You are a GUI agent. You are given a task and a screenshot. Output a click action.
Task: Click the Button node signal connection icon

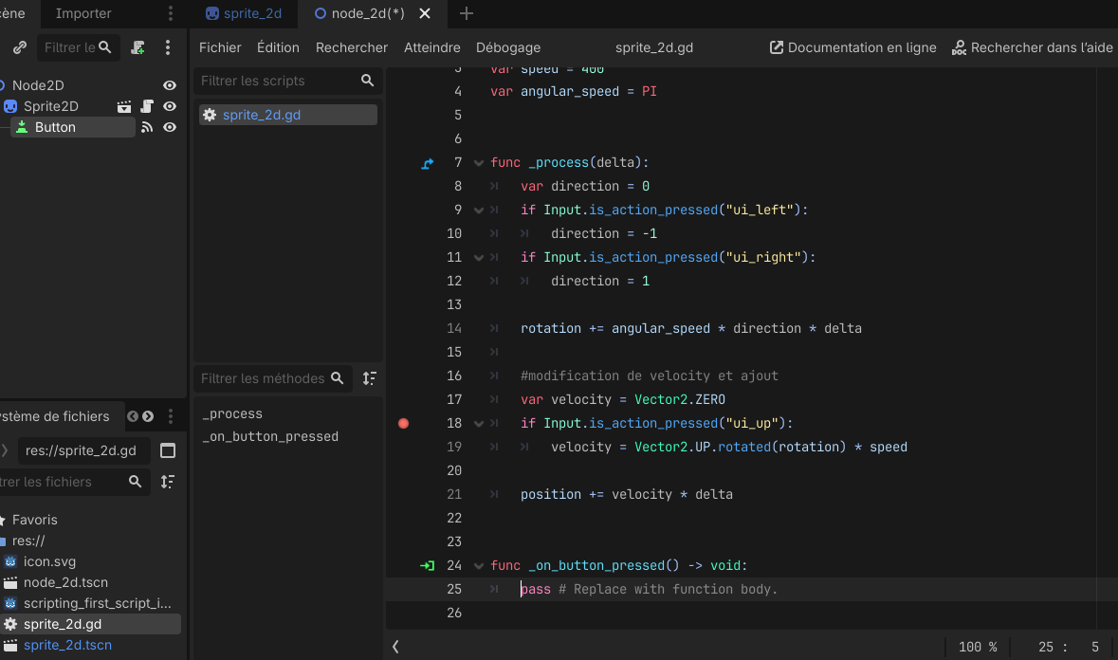point(147,128)
